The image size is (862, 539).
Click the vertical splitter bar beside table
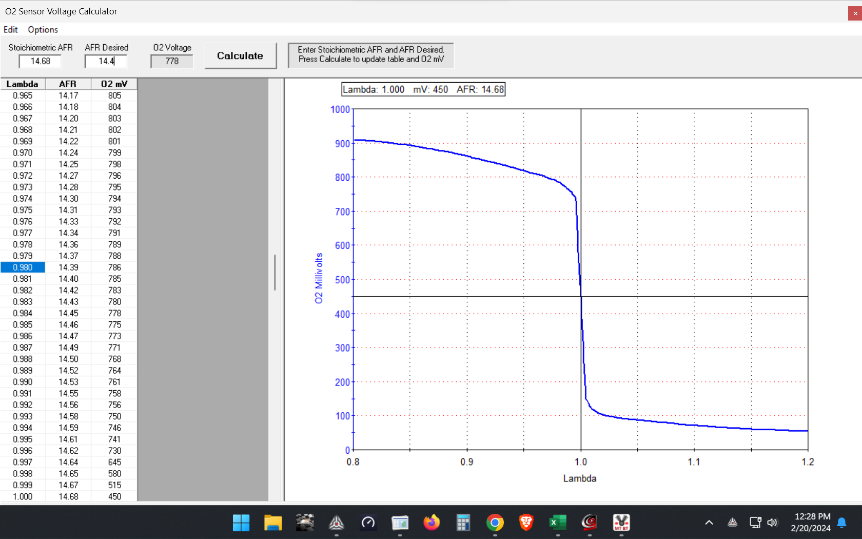coord(276,272)
